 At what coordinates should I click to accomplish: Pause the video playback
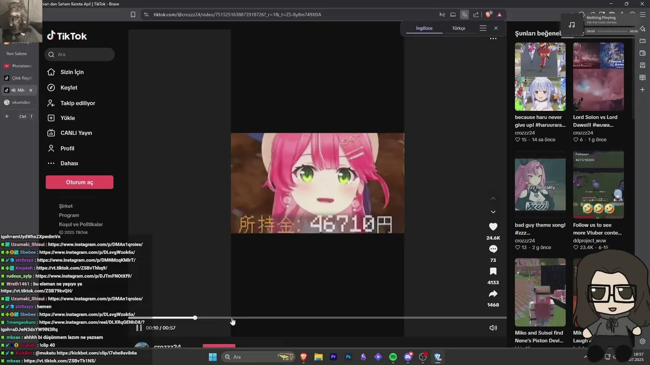pyautogui.click(x=139, y=328)
